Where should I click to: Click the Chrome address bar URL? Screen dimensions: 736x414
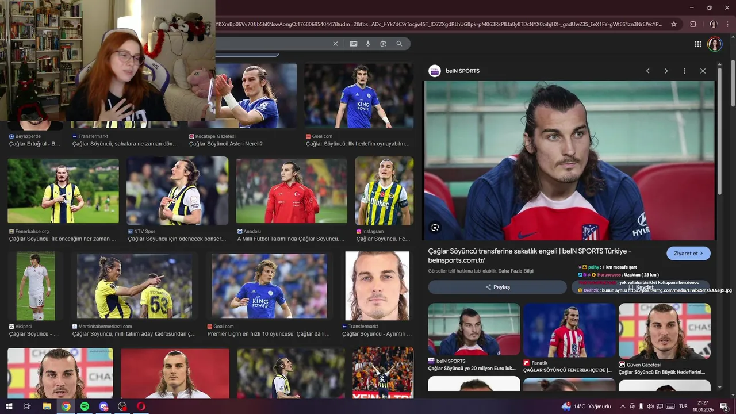[x=440, y=24]
